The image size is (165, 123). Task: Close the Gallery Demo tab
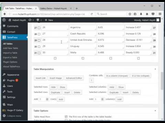click(x=71, y=9)
